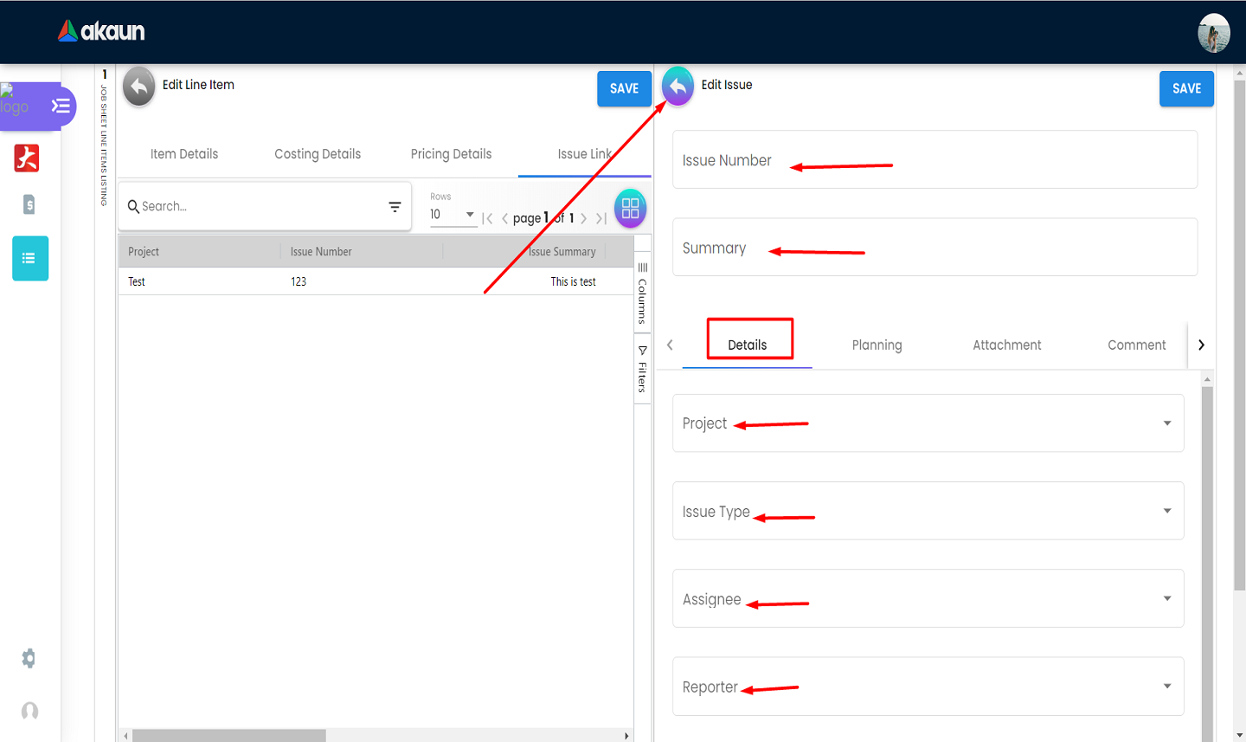Expand the sidebar menu toggle icon

(61, 106)
